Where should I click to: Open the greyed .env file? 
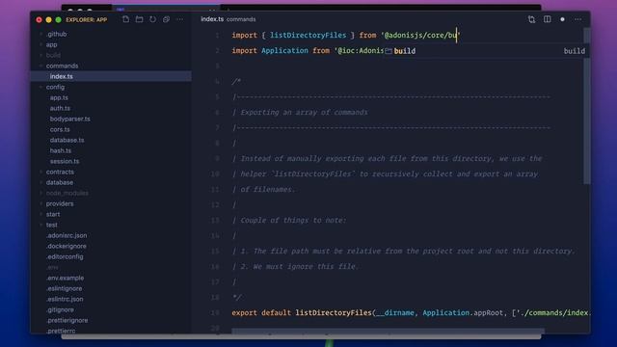tap(52, 268)
